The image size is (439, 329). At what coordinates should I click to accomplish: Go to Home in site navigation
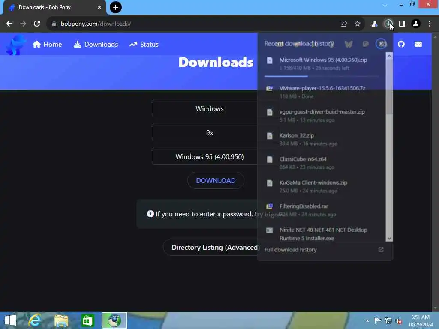point(47,45)
